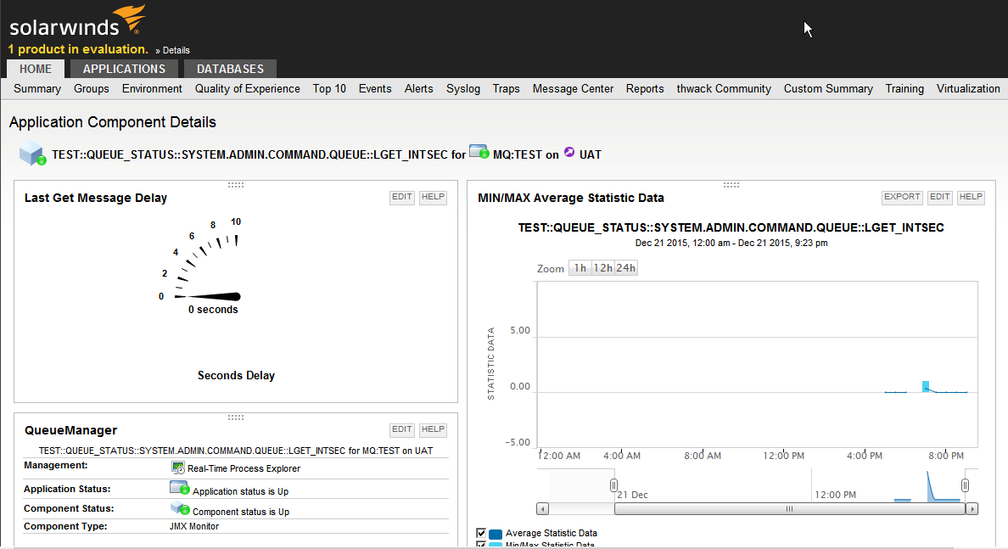This screenshot has width=1008, height=549.
Task: Switch to the DATABASES tab
Action: coord(230,69)
